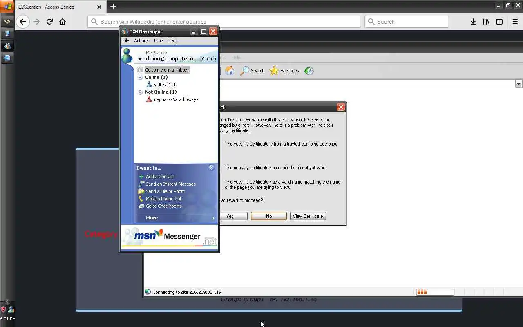The image size is (523, 327).
Task: Click MSN buddy avatar icon beside status
Action: point(127,55)
